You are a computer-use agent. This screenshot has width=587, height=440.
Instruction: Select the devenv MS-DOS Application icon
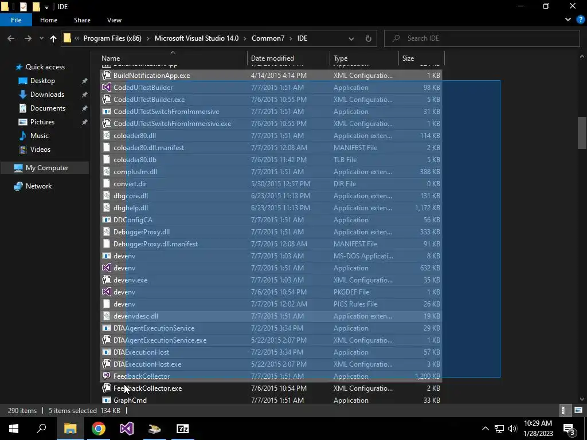click(106, 256)
